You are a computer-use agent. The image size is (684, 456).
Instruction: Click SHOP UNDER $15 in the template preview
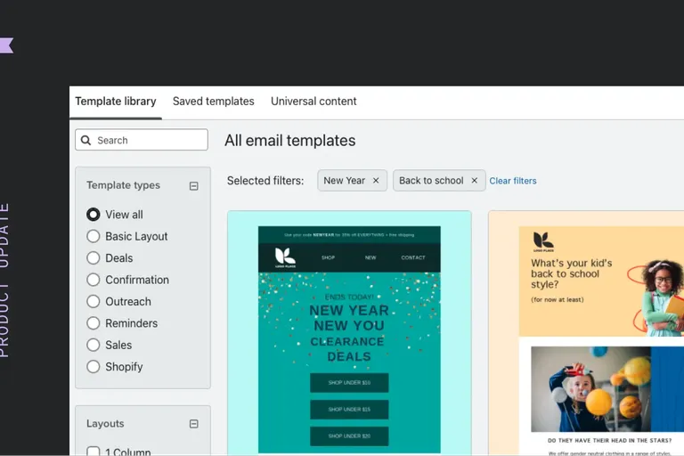coord(349,410)
